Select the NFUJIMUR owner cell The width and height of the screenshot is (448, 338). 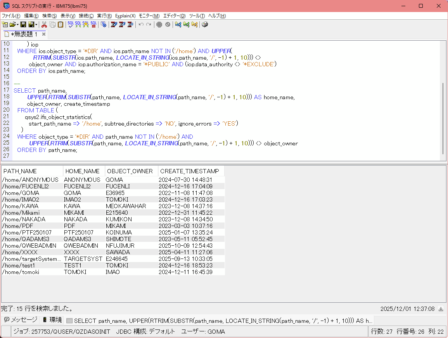pyautogui.click(x=131, y=246)
